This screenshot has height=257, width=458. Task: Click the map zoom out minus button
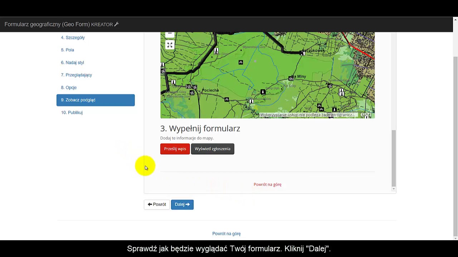pos(170,34)
